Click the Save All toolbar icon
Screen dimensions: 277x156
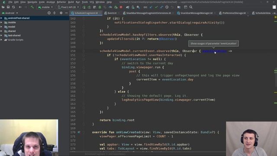[x=8, y=7]
